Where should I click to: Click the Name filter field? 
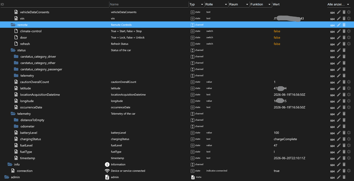[149, 4]
